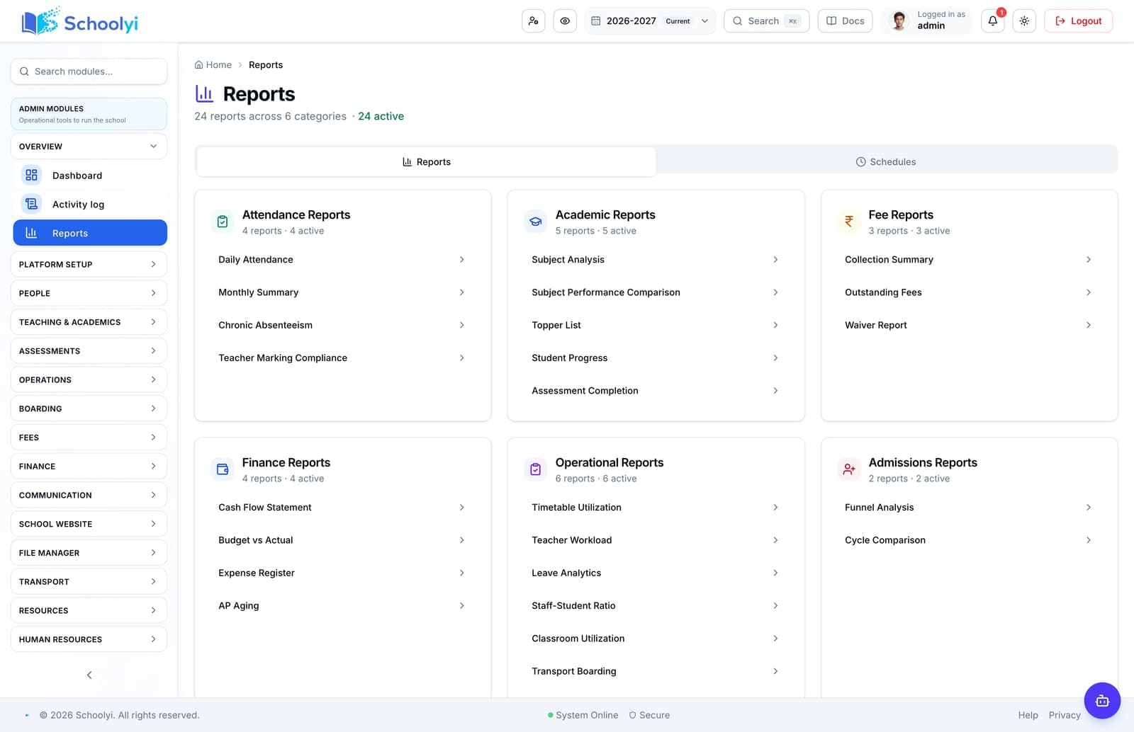Open the Privacy link in footer
The image size is (1134, 732).
click(1065, 715)
